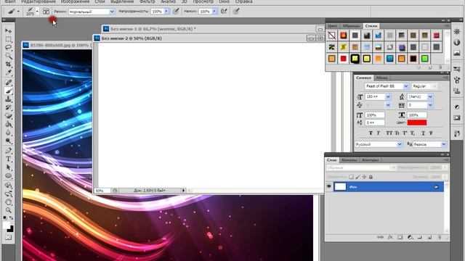This screenshot has width=465, height=261.
Task: Hide the Фон layer eye icon
Action: 329,186
